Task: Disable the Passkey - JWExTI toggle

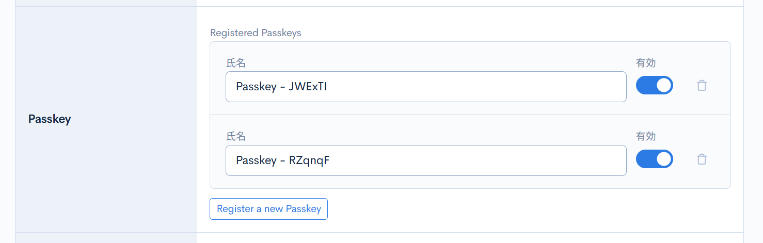Action: pyautogui.click(x=654, y=85)
